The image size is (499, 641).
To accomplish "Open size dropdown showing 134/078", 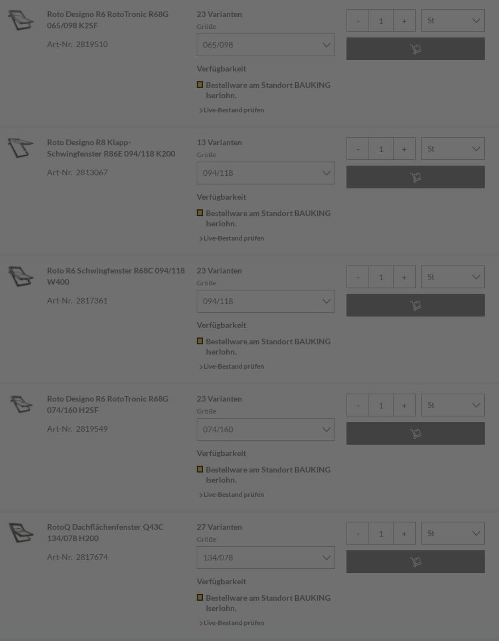I will [x=265, y=558].
